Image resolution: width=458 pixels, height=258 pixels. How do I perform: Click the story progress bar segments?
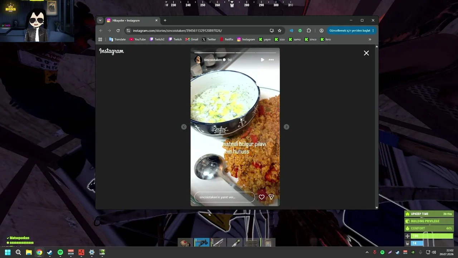point(235,52)
